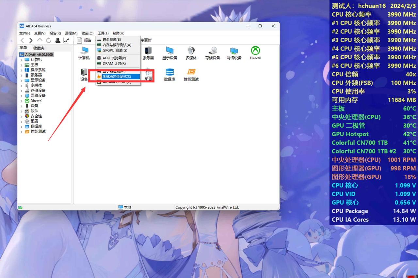Screen dimensions: 418x278
Task: Select 安全性 in the left tree
Action: tap(36, 116)
